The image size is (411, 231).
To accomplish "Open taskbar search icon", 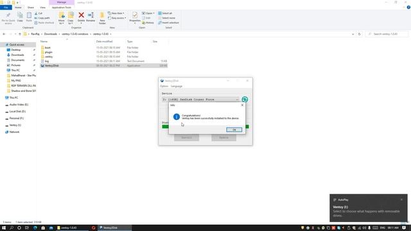I will point(12,228).
